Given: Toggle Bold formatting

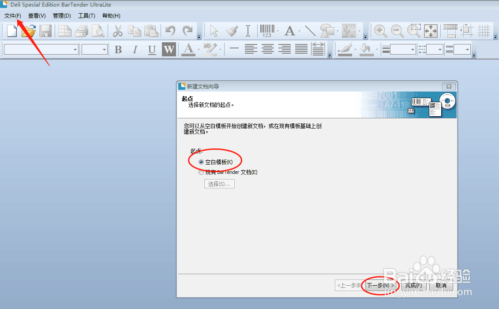Looking at the screenshot, I should 118,49.
